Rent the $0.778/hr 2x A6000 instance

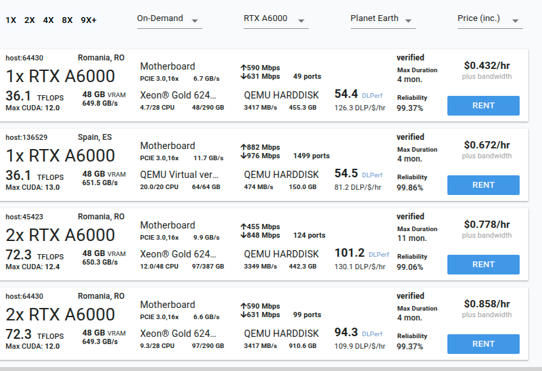click(484, 264)
